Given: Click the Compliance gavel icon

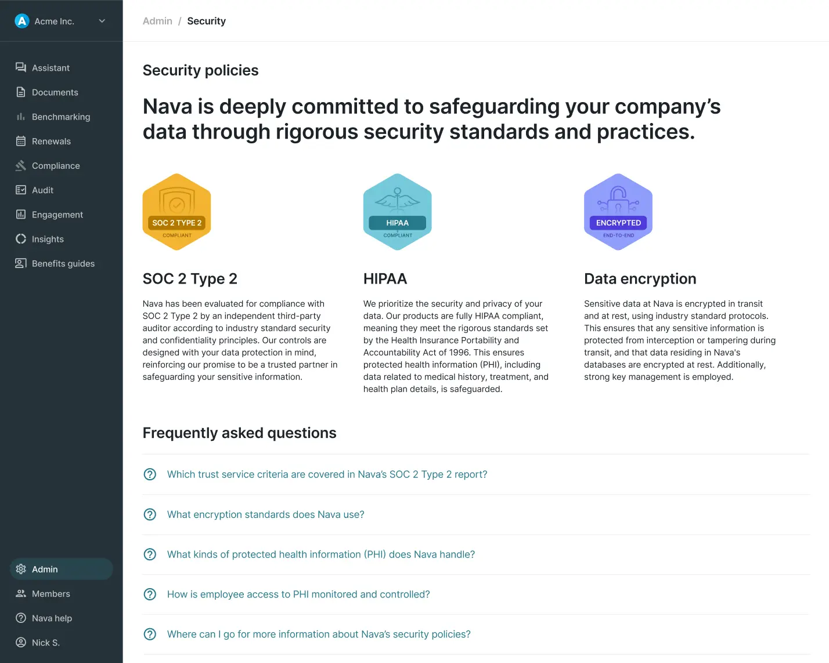Looking at the screenshot, I should click(21, 165).
